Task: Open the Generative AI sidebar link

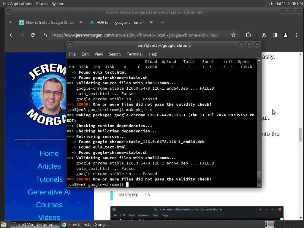Action: 49,192
